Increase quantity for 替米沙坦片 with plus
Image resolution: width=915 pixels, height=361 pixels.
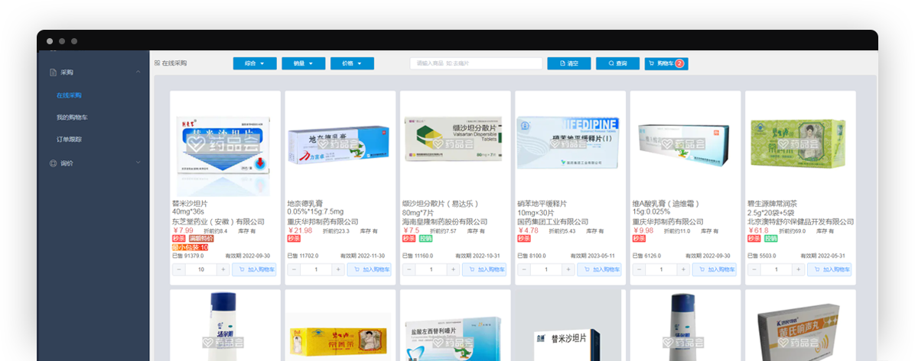click(223, 269)
